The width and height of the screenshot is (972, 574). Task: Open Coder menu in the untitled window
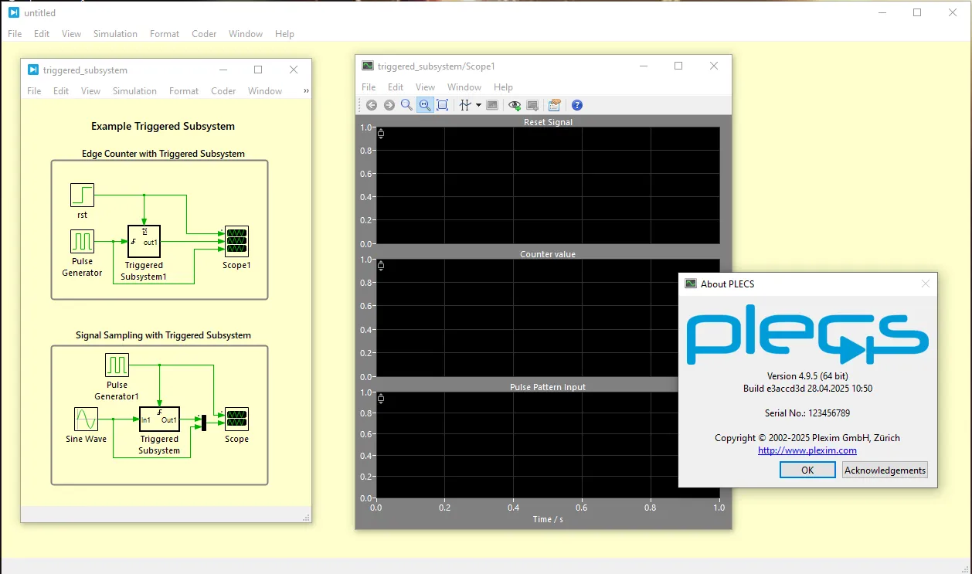point(204,34)
